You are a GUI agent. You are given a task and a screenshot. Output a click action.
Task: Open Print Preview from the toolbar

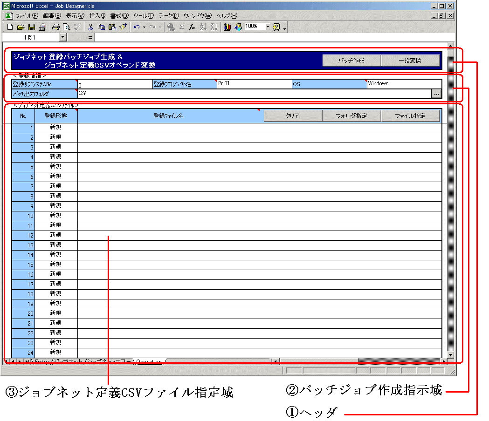click(x=67, y=27)
